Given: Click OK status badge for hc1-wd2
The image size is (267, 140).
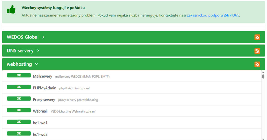Looking at the screenshot, I should 19,133.
